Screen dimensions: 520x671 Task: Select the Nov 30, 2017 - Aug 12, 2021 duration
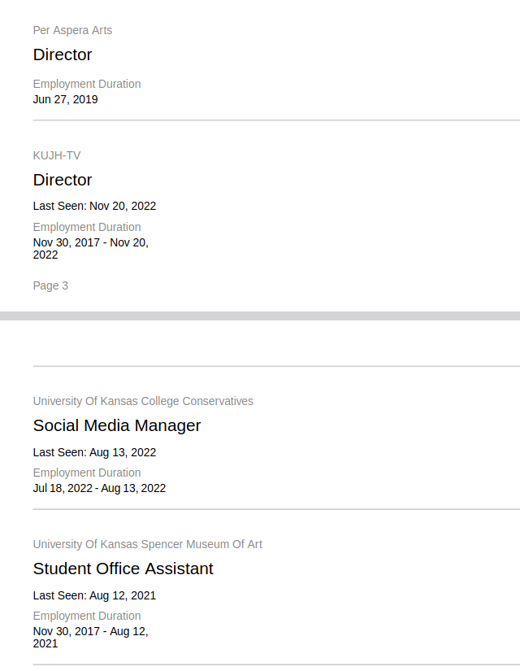(x=90, y=637)
